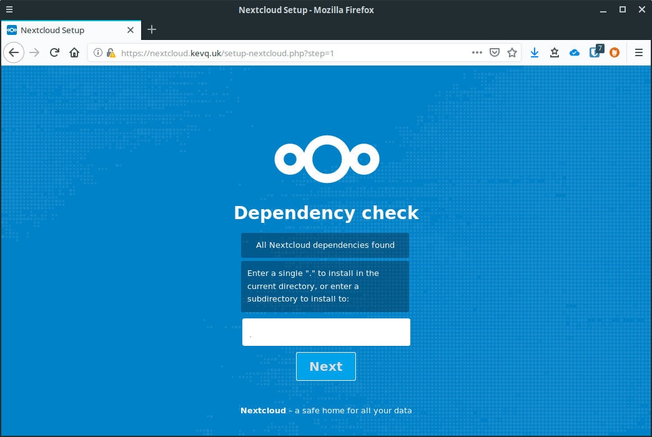Go to the browser home page
Screen dimensions: 652x437
click(74, 52)
